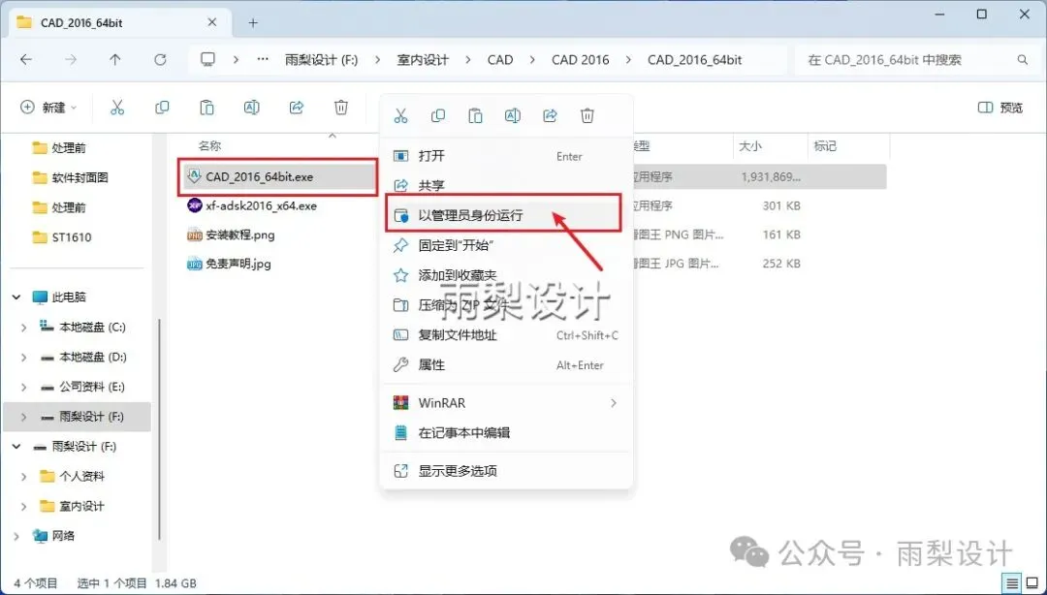This screenshot has height=595, width=1047.
Task: Click the Rename icon in the context menu
Action: pyautogui.click(x=513, y=116)
